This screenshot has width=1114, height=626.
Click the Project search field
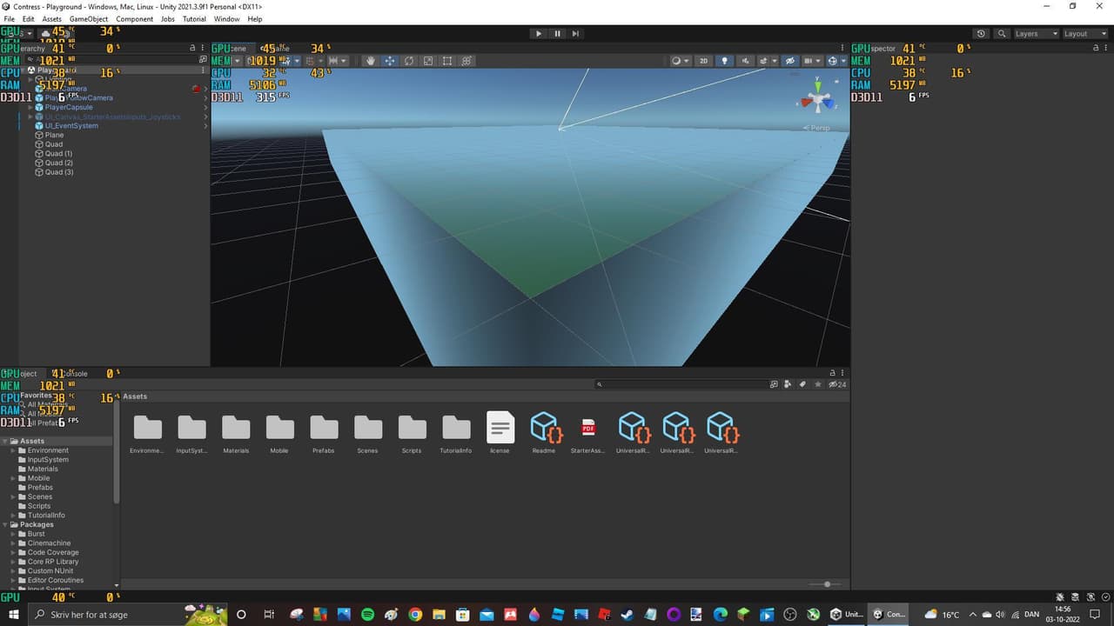point(681,383)
